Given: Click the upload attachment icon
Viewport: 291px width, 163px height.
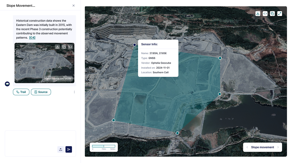Looking at the screenshot, I should tap(60, 149).
